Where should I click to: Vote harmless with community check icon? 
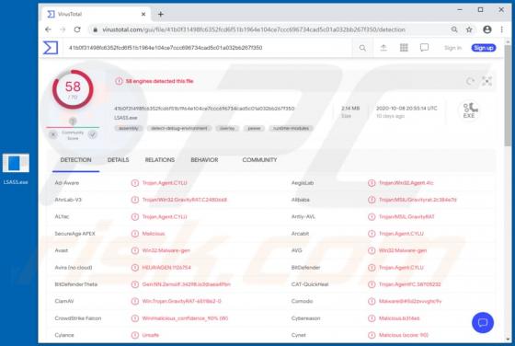click(93, 134)
